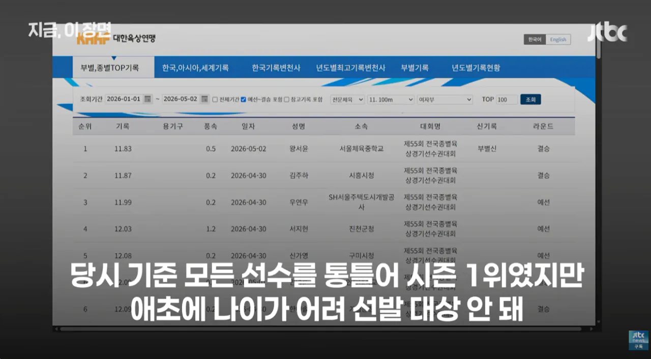651x359 pixels.
Task: Switch language to 한국어
Action: tap(535, 40)
